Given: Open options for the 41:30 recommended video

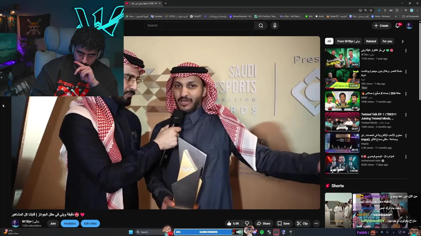Looking at the screenshot, I should coord(406,94).
